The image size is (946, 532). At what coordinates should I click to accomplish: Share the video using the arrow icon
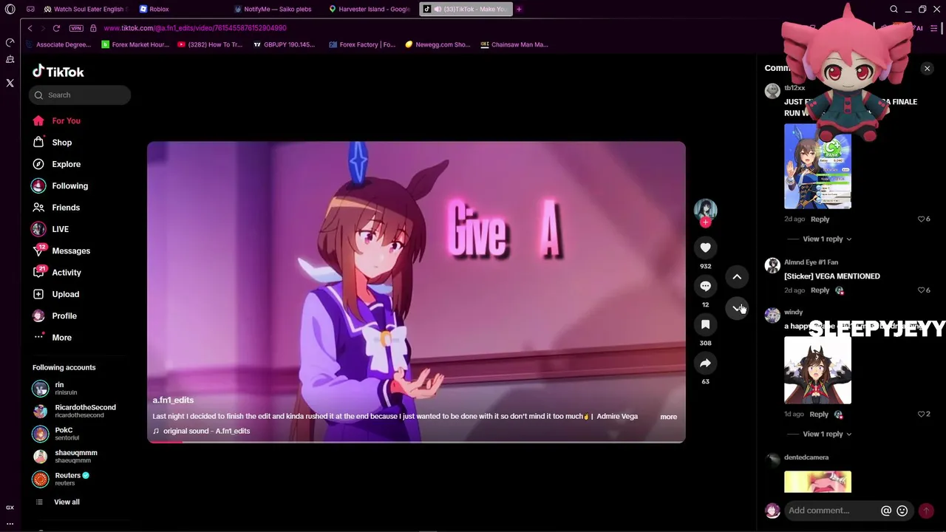705,364
